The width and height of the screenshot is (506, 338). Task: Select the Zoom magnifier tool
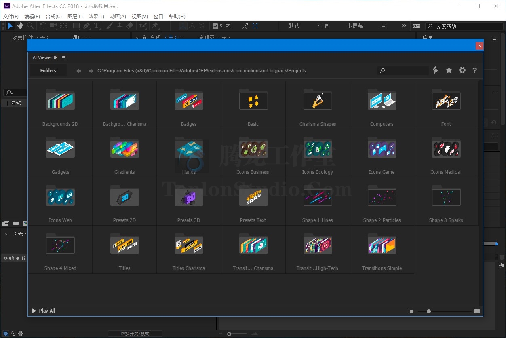[30, 26]
